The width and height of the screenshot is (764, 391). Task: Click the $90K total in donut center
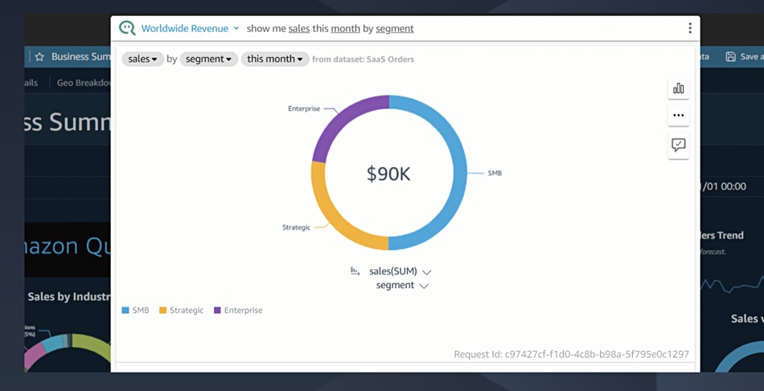[388, 173]
